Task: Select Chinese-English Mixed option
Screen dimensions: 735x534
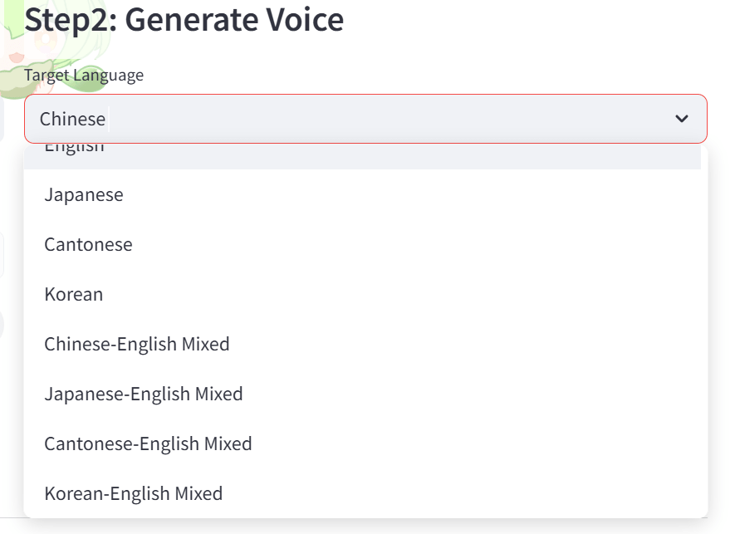Action: pyautogui.click(x=137, y=344)
